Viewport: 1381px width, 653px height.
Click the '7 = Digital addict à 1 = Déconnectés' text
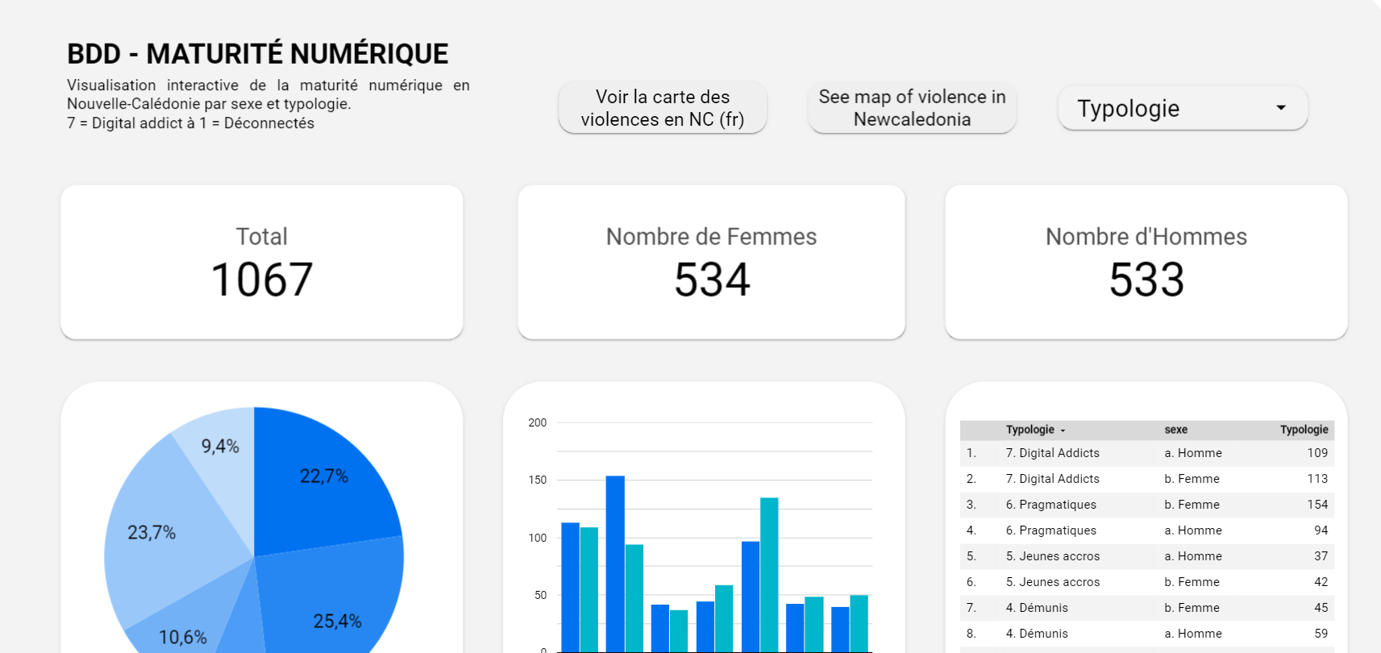click(190, 123)
